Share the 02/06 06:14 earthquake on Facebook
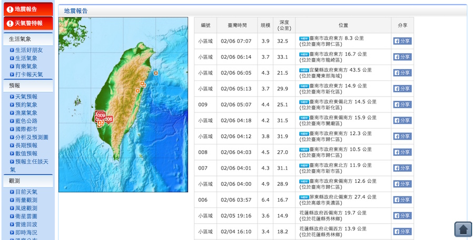474x240 pixels. pyautogui.click(x=402, y=57)
